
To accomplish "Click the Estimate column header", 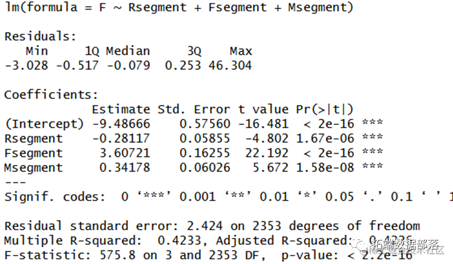I will (x=121, y=109).
